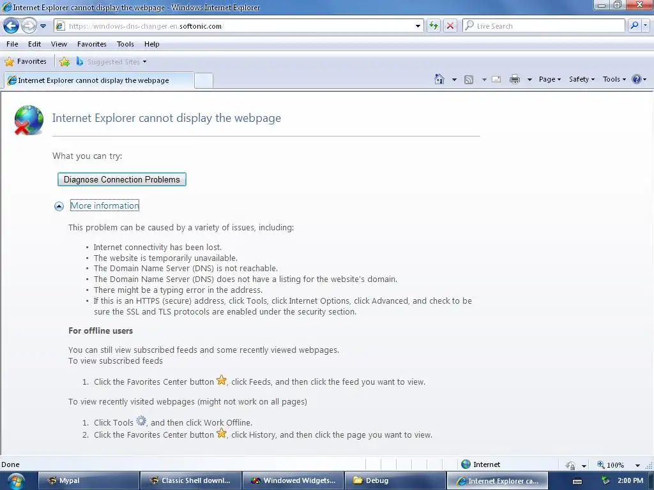
Task: Switch to Windowed Widgets taskbar button
Action: coord(293,480)
